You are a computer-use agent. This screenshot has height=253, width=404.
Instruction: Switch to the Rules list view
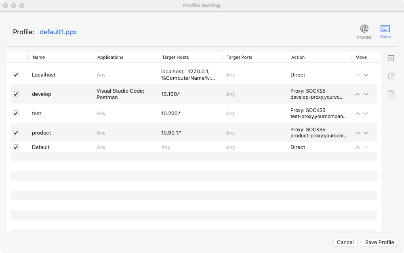(385, 29)
